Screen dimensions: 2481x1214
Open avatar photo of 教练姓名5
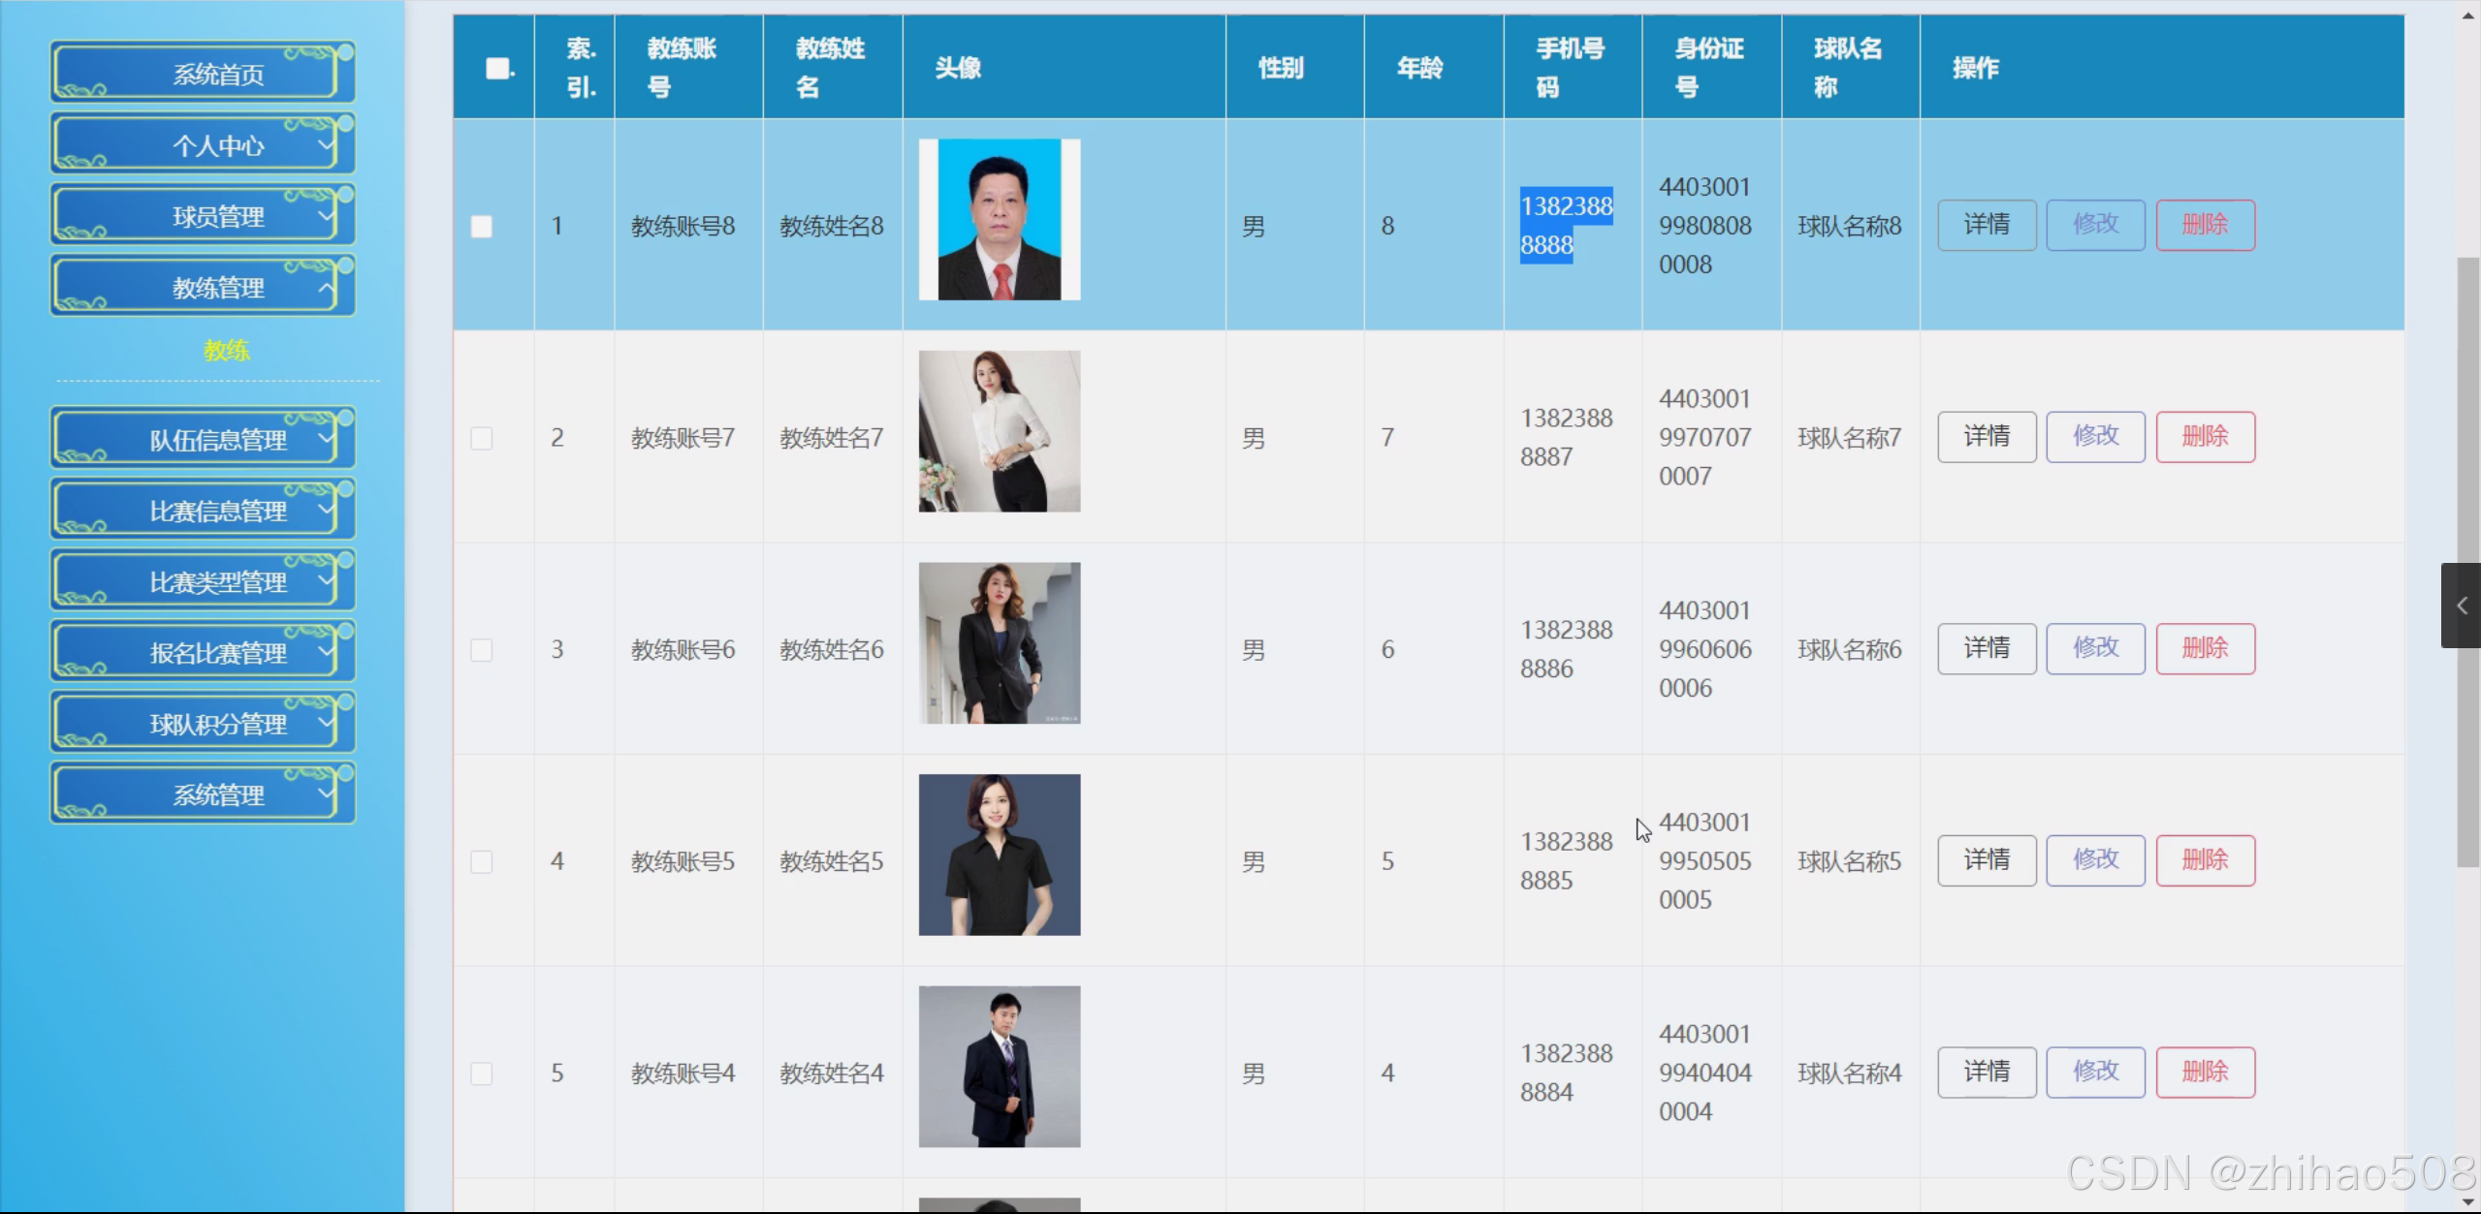999,855
